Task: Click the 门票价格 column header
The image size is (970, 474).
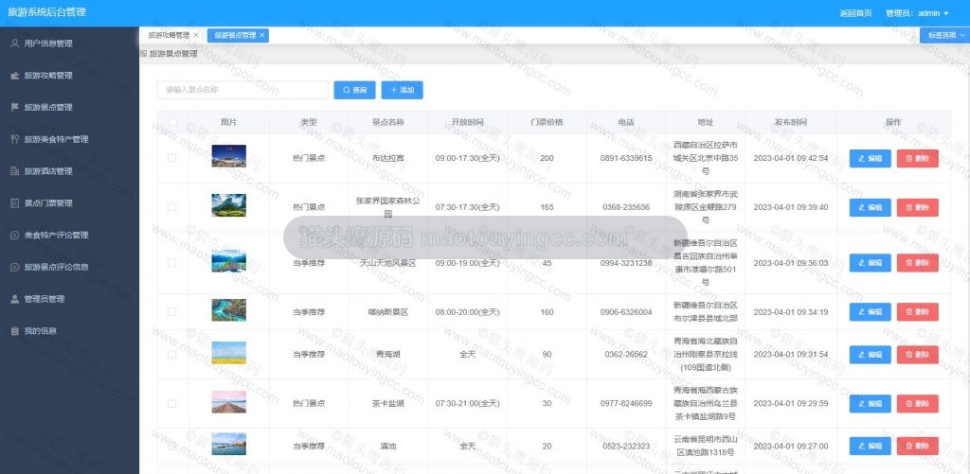Action: click(547, 122)
